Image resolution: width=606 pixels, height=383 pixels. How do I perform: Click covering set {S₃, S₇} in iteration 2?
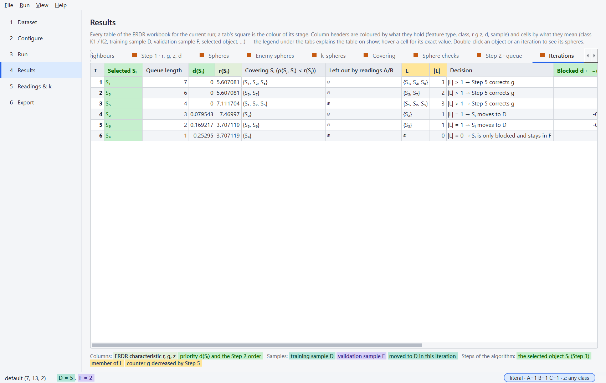283,93
